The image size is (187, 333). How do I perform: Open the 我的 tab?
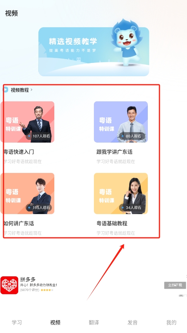click(171, 323)
